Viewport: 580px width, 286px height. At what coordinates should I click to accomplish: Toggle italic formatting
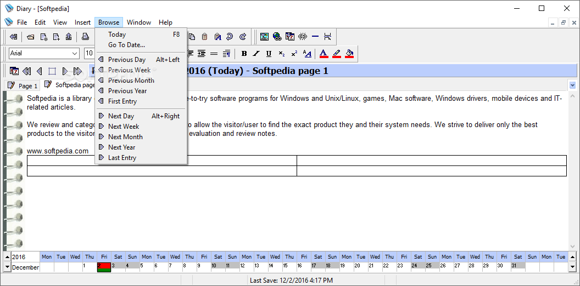click(256, 54)
